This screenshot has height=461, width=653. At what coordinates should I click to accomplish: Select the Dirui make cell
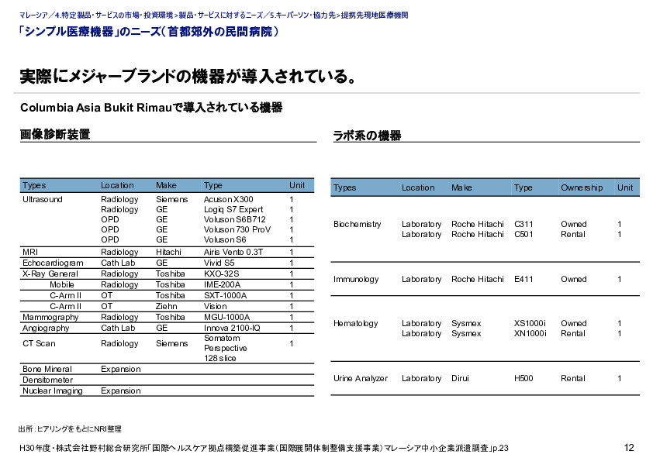460,378
